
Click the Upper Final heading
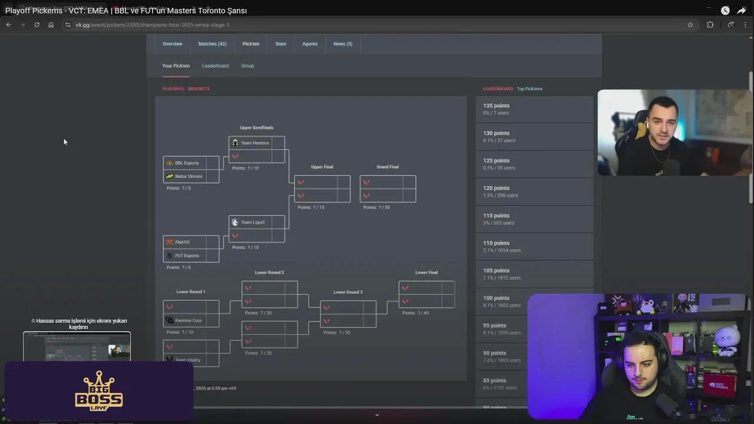tap(322, 167)
